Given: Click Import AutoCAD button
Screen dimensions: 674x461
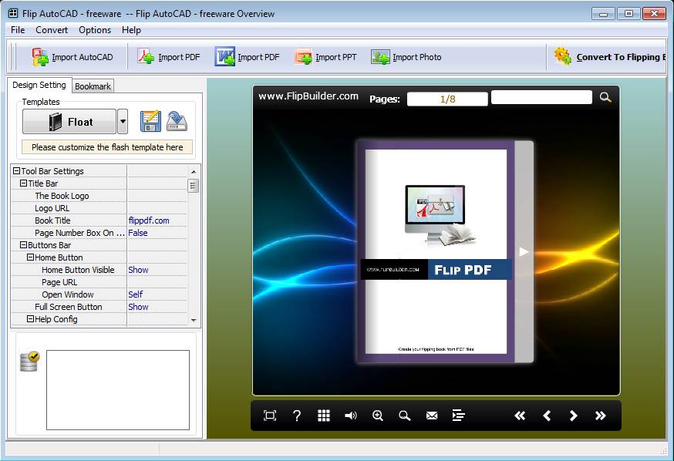Looking at the screenshot, I should click(x=72, y=57).
